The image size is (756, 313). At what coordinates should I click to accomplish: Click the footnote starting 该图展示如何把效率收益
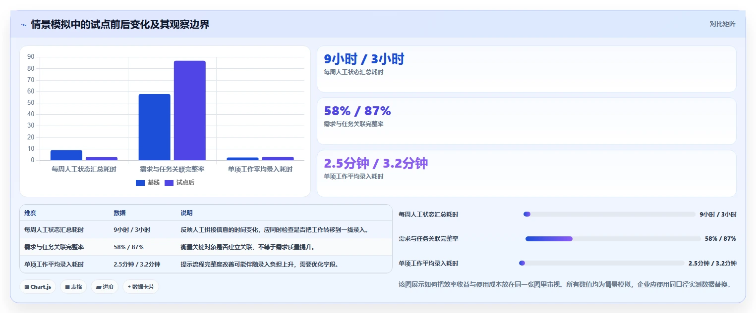tap(565, 284)
